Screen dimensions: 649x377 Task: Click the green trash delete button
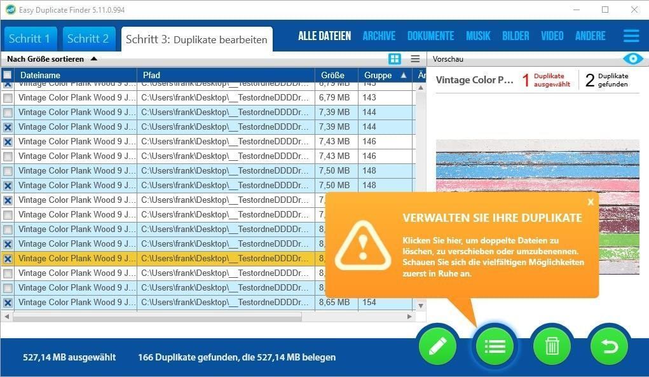[x=552, y=346]
